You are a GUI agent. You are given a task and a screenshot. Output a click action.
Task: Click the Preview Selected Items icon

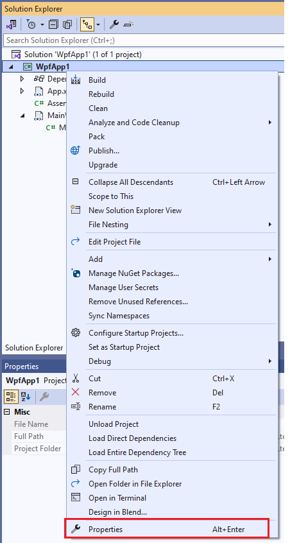[128, 25]
